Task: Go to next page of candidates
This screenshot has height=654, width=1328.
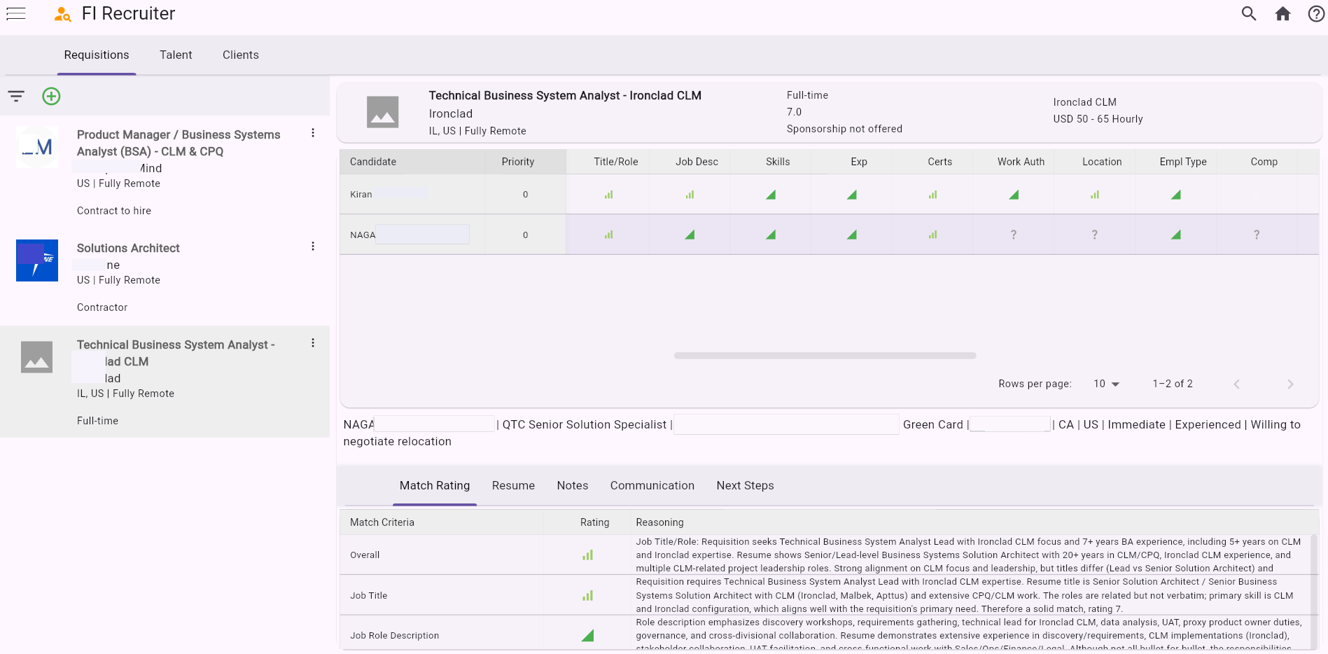Action: coord(1290,384)
